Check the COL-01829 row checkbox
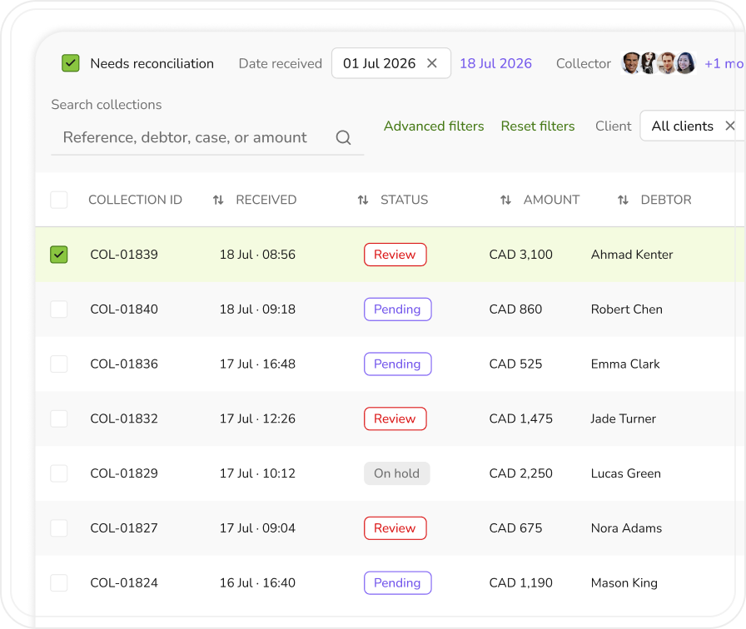The height and width of the screenshot is (629, 746). tap(59, 473)
